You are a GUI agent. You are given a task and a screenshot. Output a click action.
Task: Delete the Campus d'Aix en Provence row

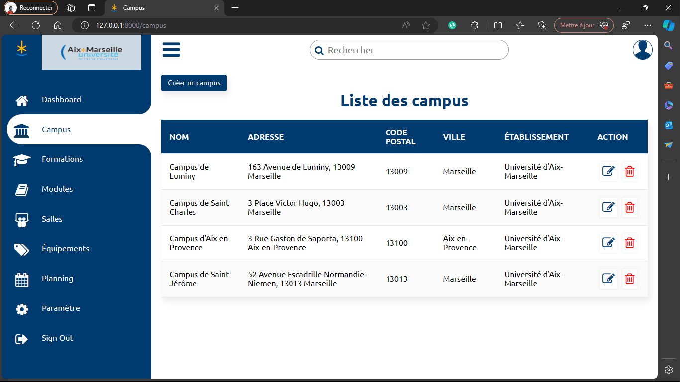tap(629, 243)
